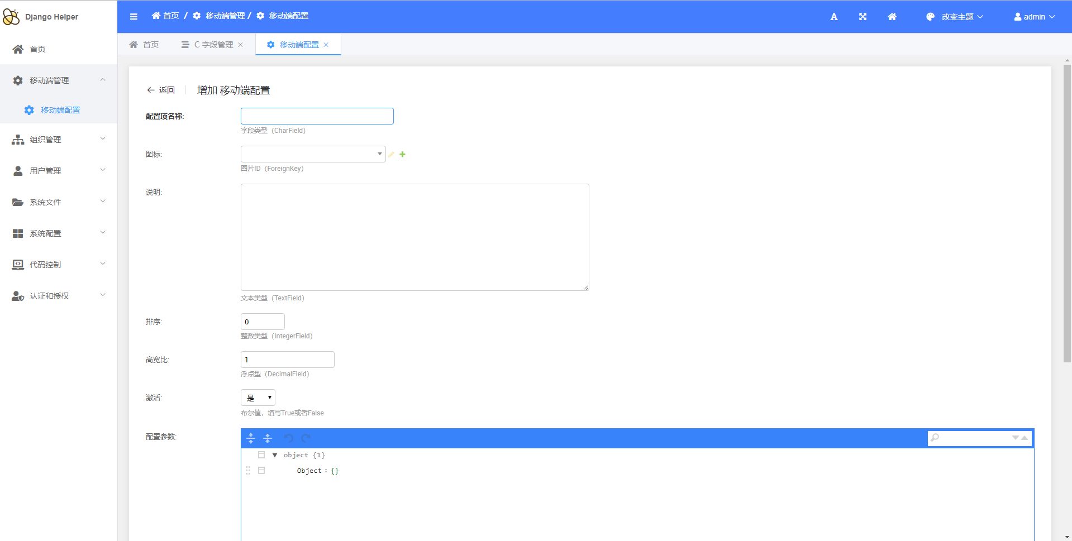The width and height of the screenshot is (1072, 541).
Task: Open the admin user menu
Action: (x=1034, y=17)
